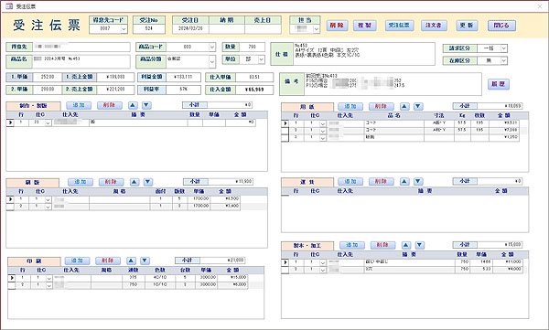Expand 単位 dropdown
This screenshot has width=549, height=330.
tap(261, 59)
